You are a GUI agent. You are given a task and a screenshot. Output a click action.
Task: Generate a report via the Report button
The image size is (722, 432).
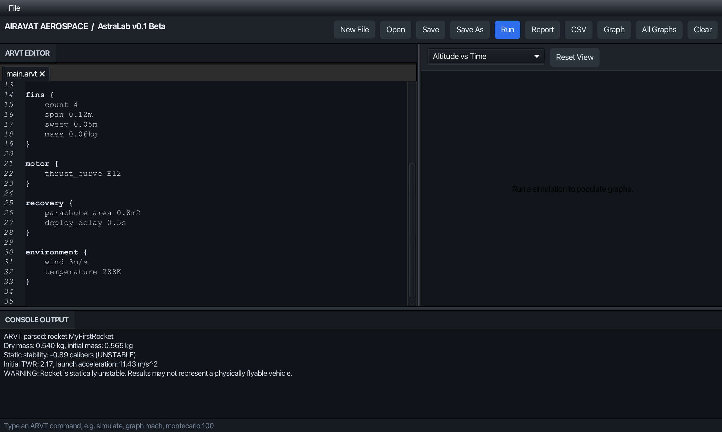click(542, 30)
